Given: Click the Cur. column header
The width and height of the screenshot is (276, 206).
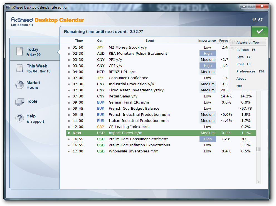Looking at the screenshot, I should (100, 41).
